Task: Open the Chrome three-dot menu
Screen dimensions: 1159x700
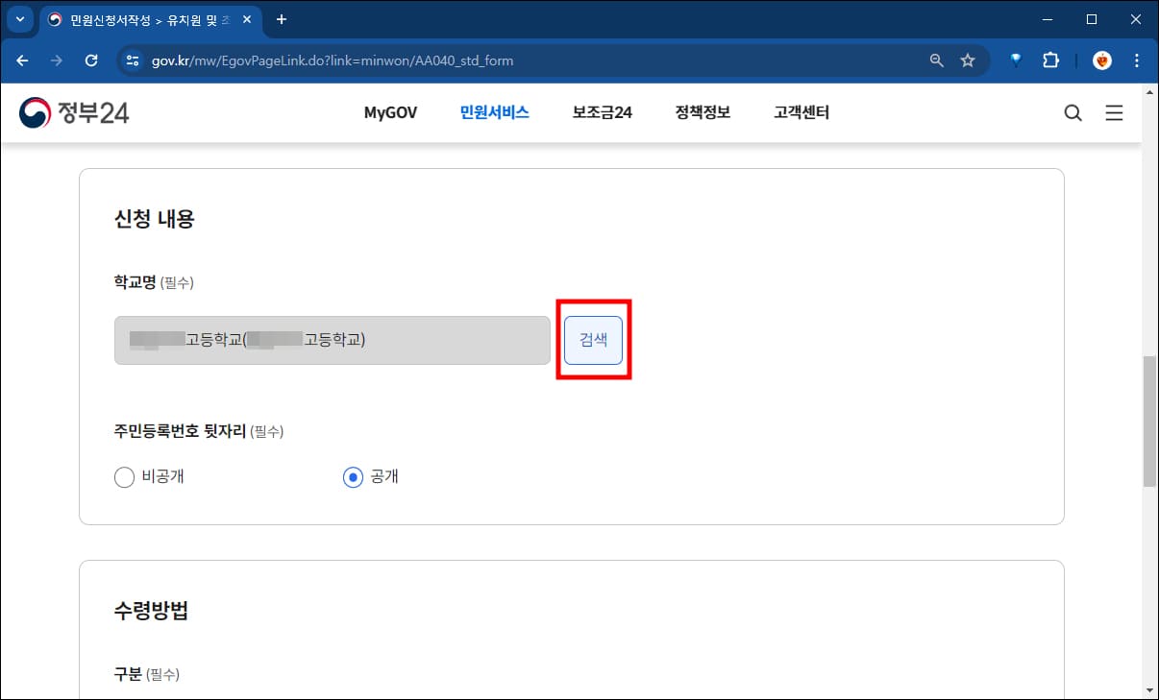Action: point(1137,60)
